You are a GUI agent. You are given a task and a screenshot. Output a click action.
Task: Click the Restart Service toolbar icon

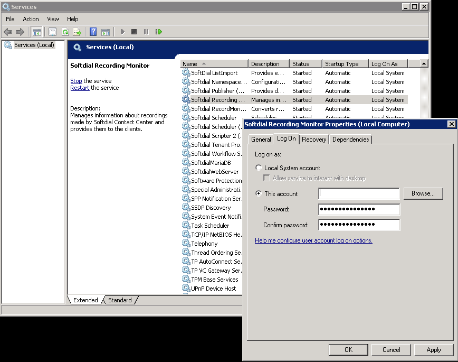tap(159, 32)
